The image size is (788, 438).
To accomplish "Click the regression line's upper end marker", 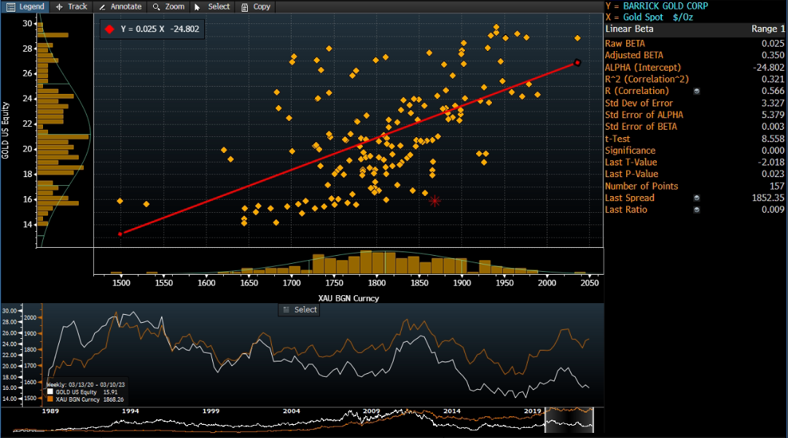I will coord(577,63).
